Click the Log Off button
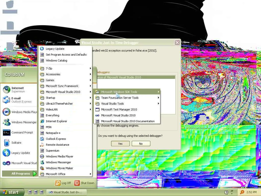 63,183
